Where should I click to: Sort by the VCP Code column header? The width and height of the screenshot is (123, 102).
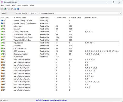coord(6,18)
